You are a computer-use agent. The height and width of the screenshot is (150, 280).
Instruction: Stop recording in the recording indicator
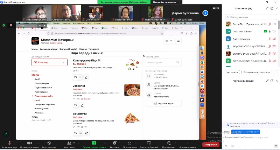click(x=44, y=25)
